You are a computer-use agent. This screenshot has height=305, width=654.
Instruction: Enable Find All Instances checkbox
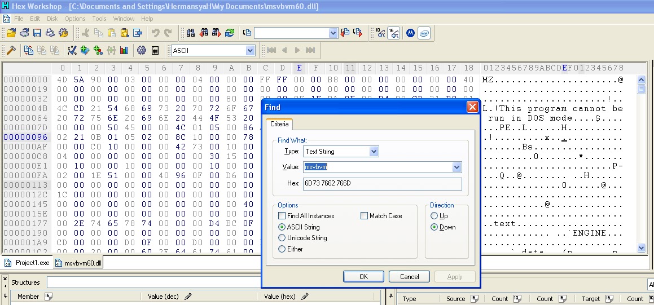(x=282, y=216)
